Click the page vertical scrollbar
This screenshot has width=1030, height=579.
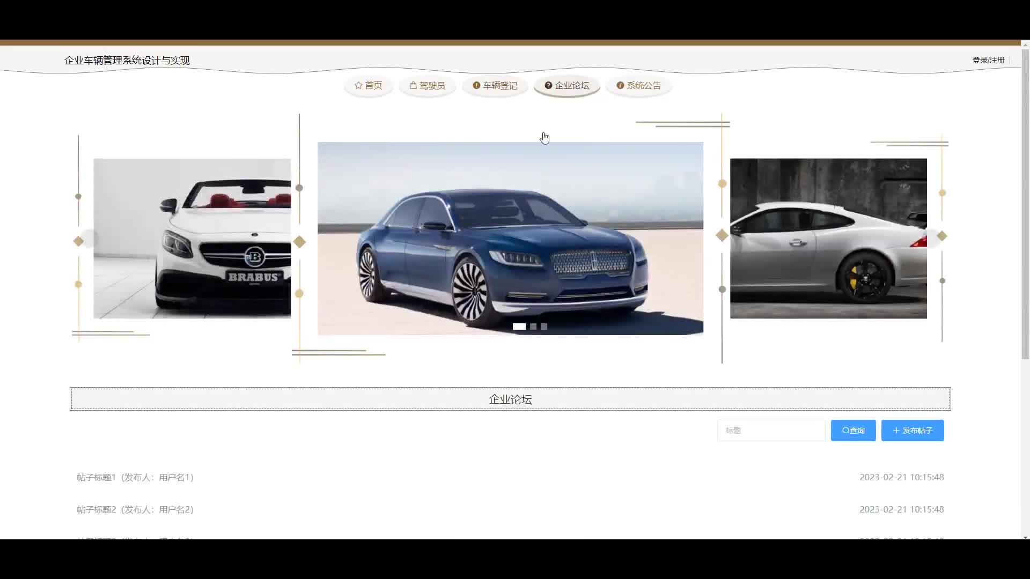coord(1025,204)
